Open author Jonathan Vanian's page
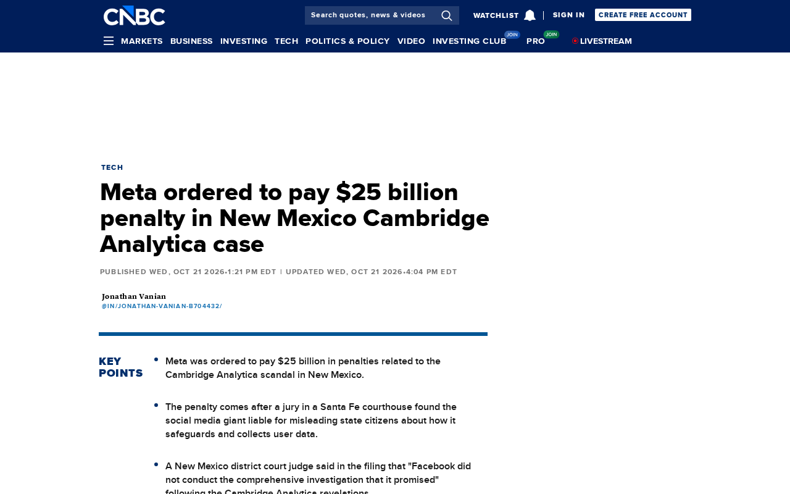790x494 pixels. [x=134, y=296]
